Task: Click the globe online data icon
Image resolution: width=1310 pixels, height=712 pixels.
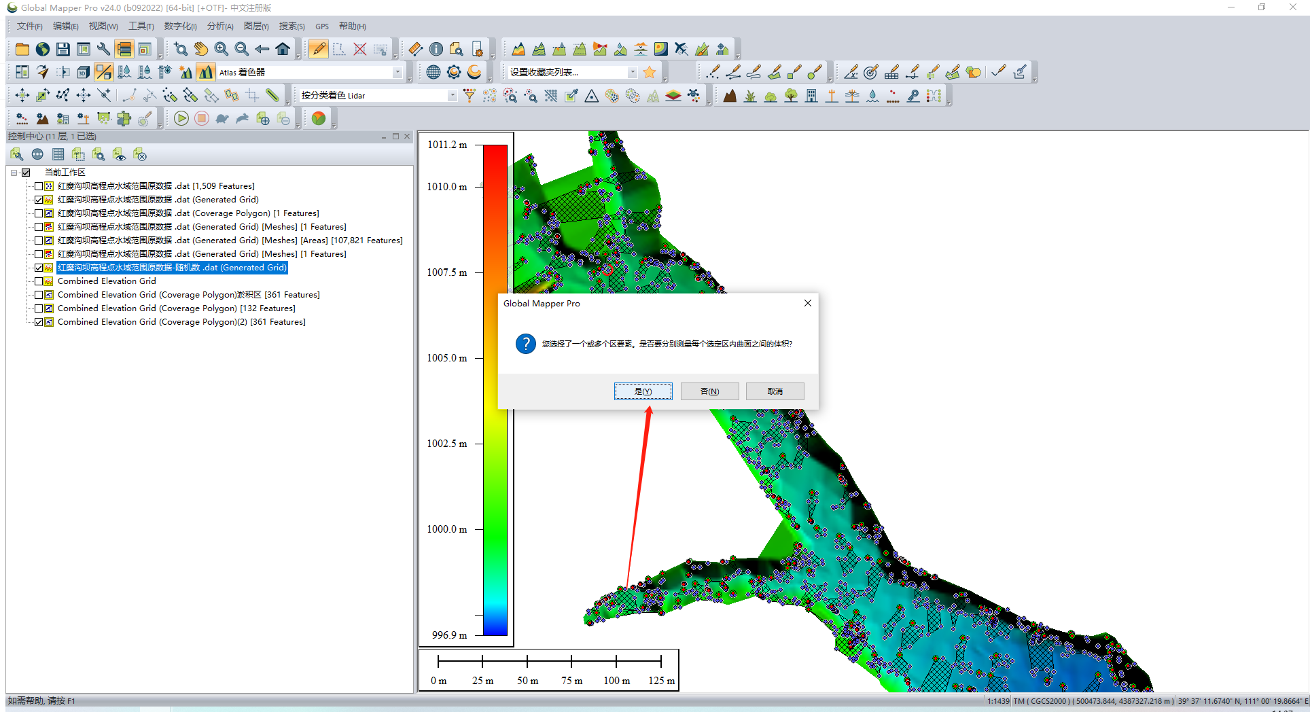Action: point(43,49)
